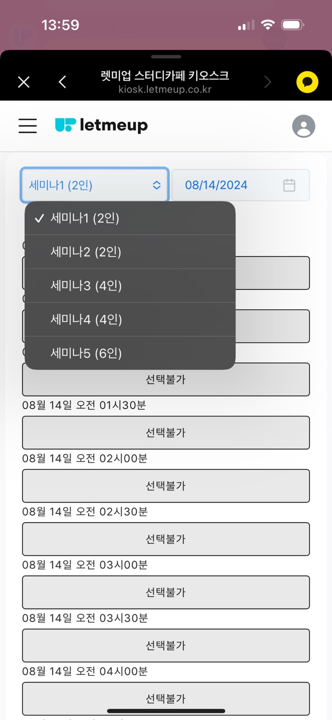Choose the checked 세미나1 (2인) option

[x=85, y=218]
